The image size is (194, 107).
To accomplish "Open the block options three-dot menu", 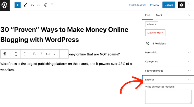I will 64,54.
